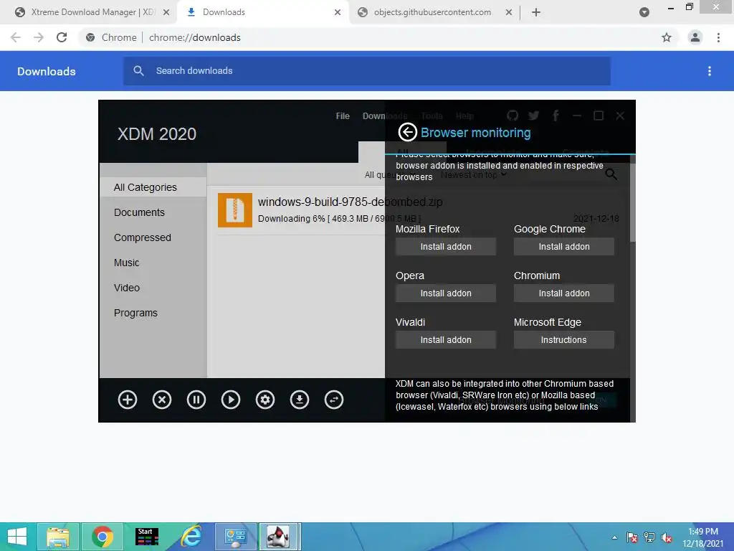
Task: Open Chrome profile avatar
Action: (695, 37)
